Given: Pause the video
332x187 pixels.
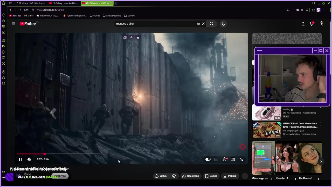Looking at the screenshot, I should click(x=20, y=159).
